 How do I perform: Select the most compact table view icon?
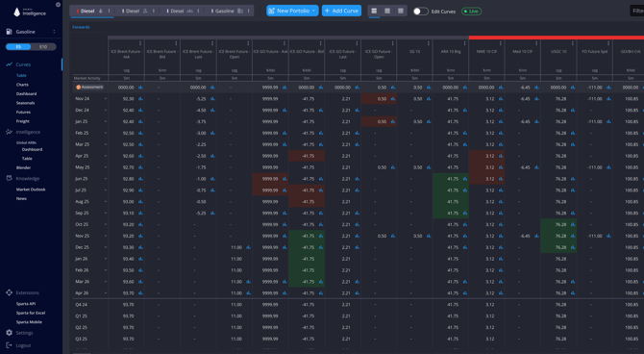[x=401, y=12]
